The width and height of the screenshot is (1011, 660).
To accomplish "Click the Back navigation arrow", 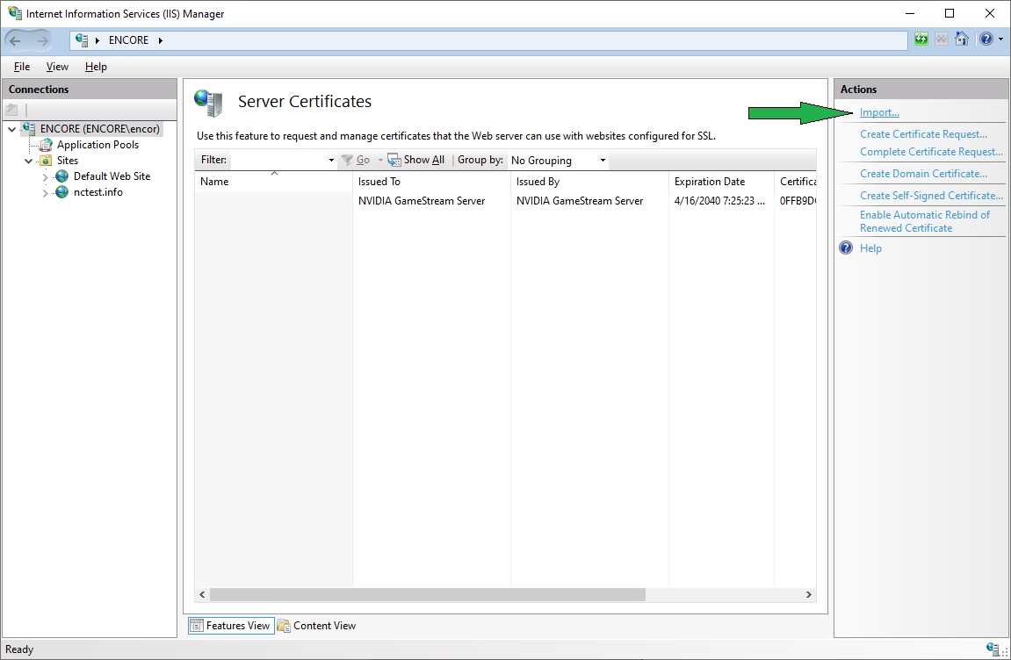I will click(15, 40).
